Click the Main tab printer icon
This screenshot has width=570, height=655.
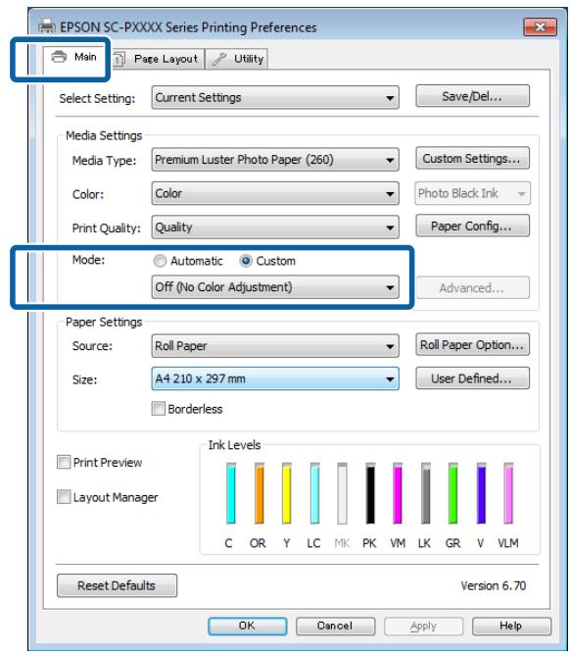[x=59, y=56]
